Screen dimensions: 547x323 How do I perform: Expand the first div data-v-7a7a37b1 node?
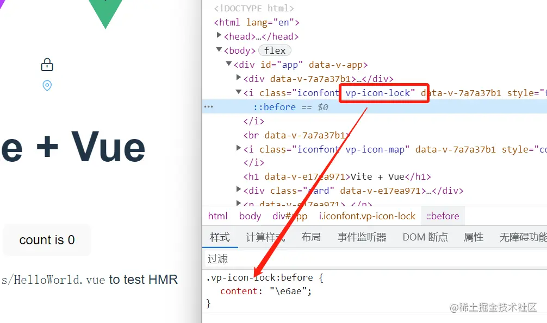(239, 77)
